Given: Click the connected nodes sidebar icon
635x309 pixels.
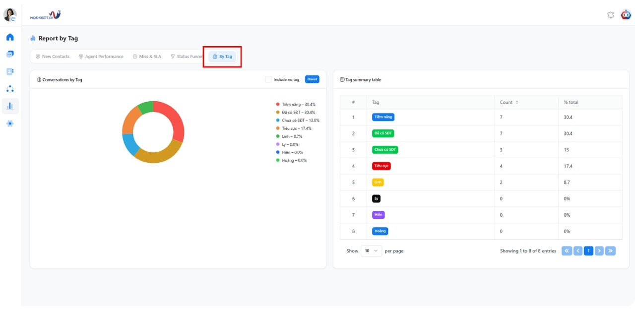Looking at the screenshot, I should point(10,89).
